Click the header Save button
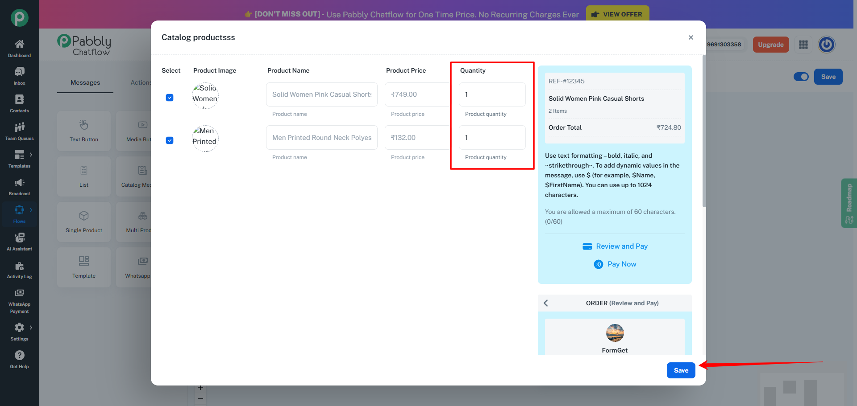 click(828, 77)
